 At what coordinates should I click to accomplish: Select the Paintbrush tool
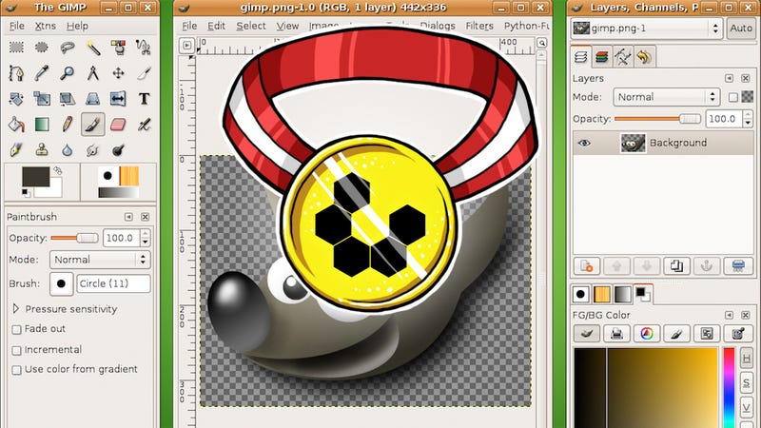[x=93, y=125]
